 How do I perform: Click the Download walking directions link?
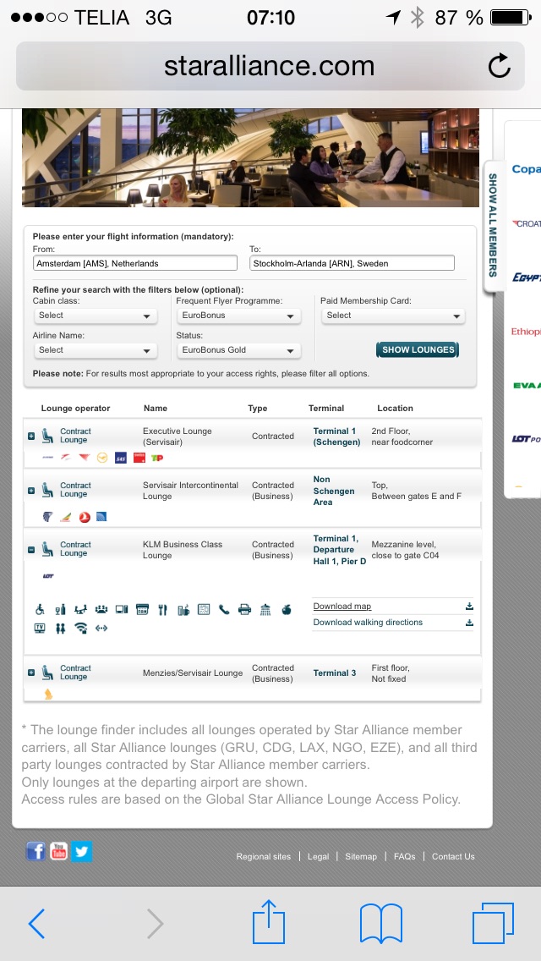(x=368, y=623)
